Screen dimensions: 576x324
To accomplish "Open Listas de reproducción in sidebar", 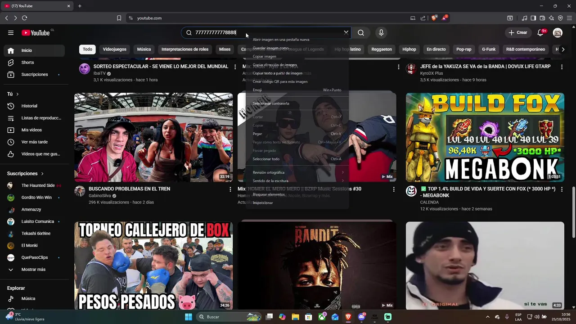I will coord(34,118).
